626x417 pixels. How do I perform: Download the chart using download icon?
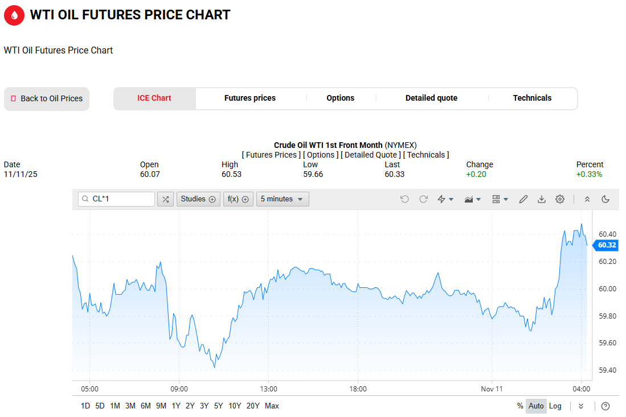click(x=542, y=199)
